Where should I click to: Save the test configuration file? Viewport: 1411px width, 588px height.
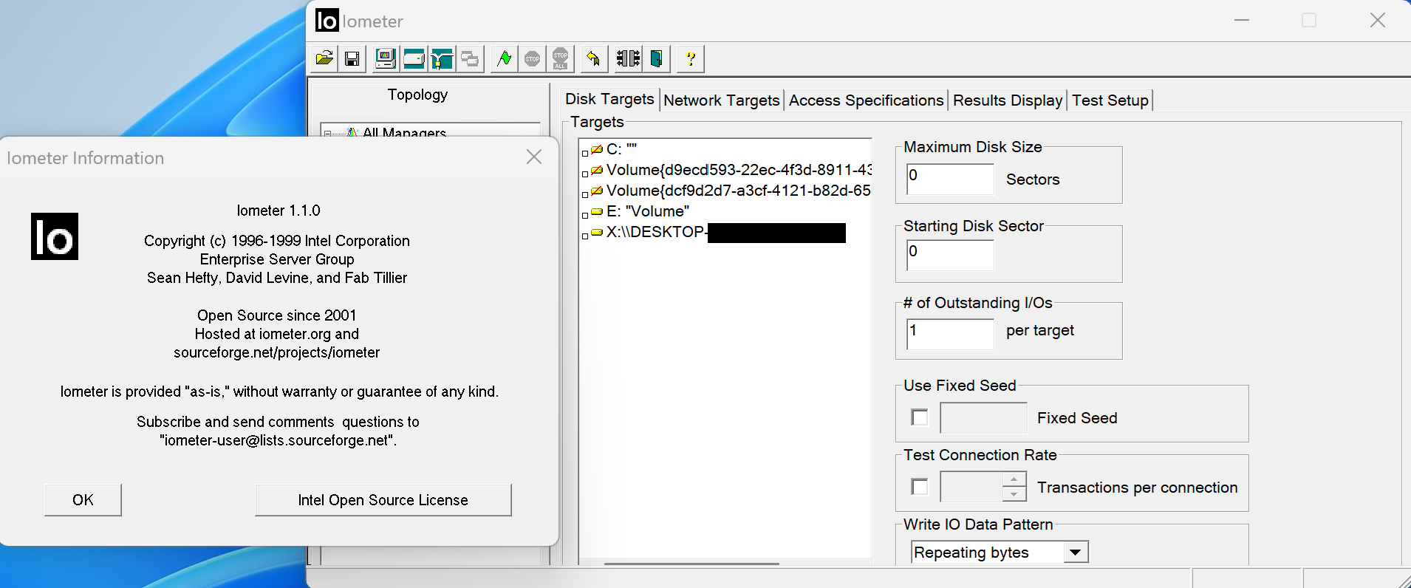coord(352,58)
